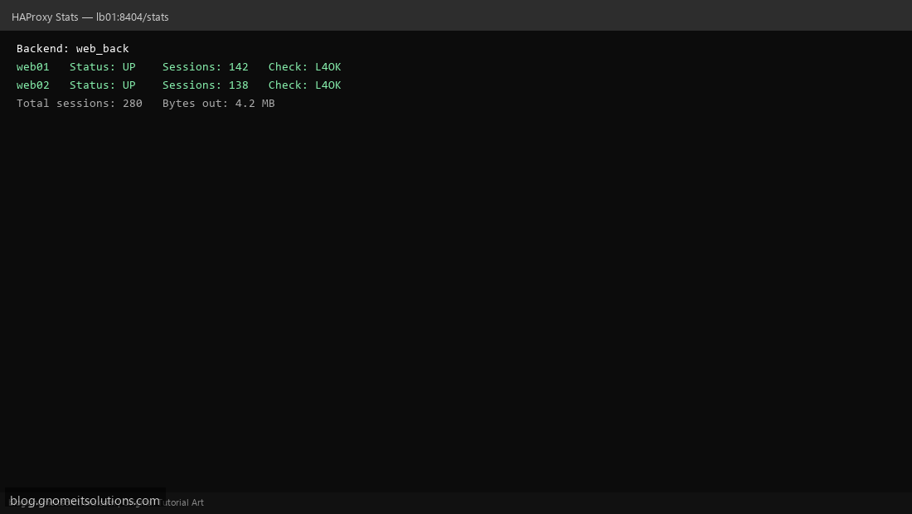Image resolution: width=912 pixels, height=514 pixels.
Task: Click the Total sessions: 280 summary
Action: pos(80,103)
